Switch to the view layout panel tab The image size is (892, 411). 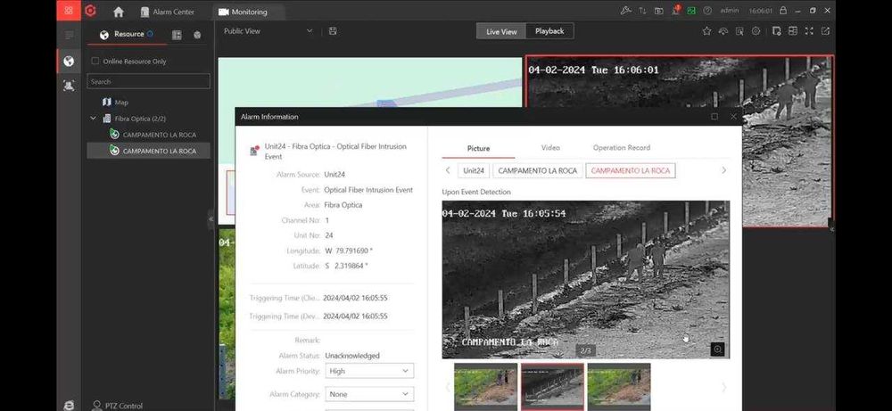tap(177, 35)
